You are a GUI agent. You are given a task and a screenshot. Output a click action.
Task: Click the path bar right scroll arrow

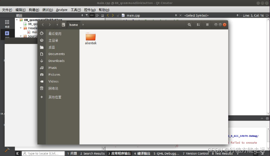click(83, 25)
